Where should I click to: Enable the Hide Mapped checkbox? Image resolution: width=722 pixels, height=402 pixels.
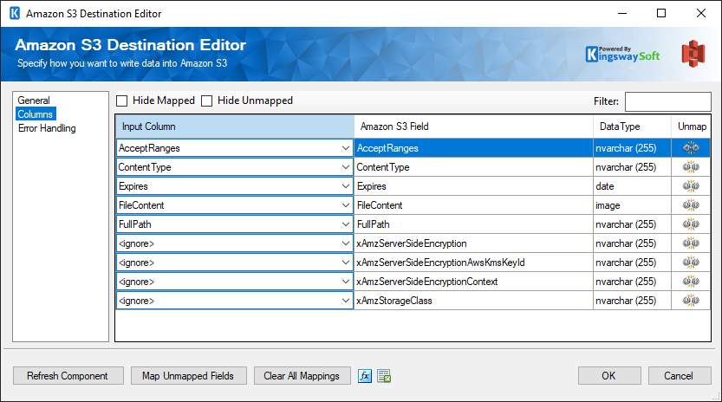coord(121,100)
